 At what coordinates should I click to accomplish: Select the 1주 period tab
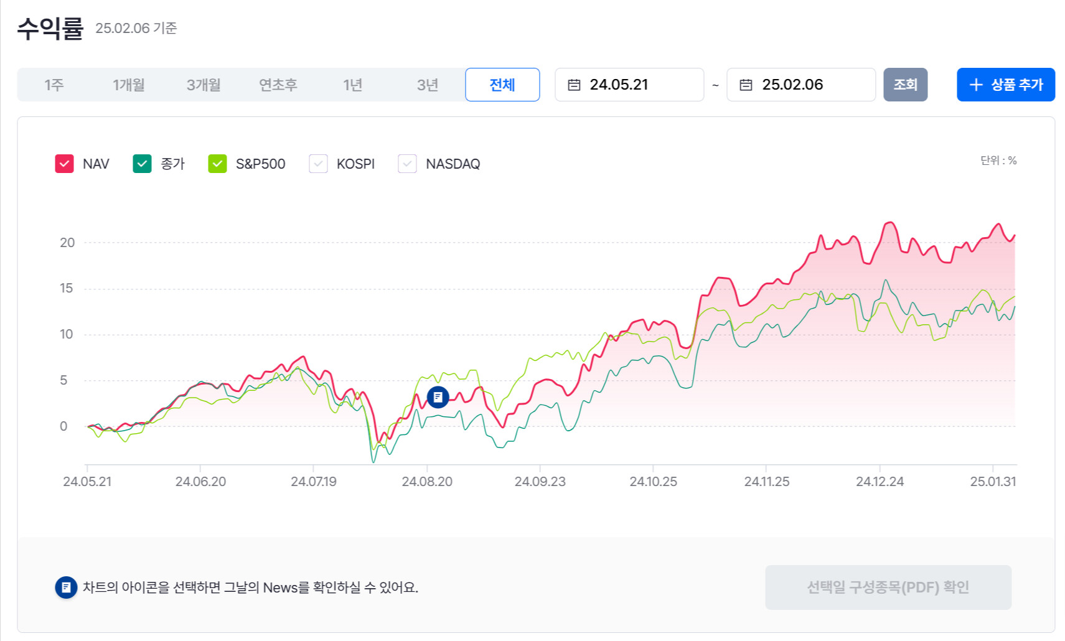click(54, 85)
